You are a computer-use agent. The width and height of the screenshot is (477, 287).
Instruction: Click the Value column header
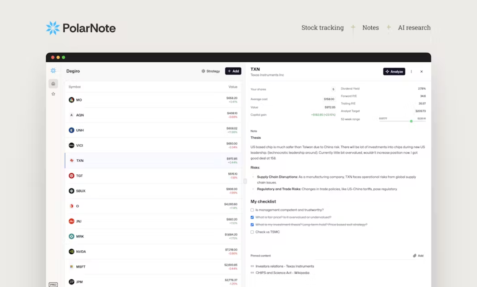click(x=233, y=87)
